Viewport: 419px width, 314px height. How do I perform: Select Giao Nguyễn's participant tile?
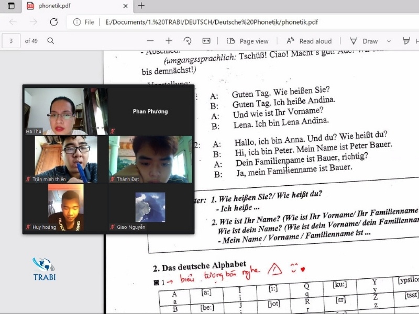coord(150,207)
